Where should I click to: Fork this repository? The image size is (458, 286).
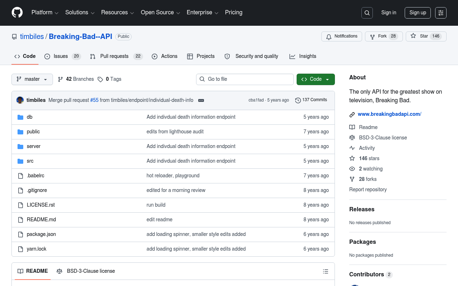[384, 36]
